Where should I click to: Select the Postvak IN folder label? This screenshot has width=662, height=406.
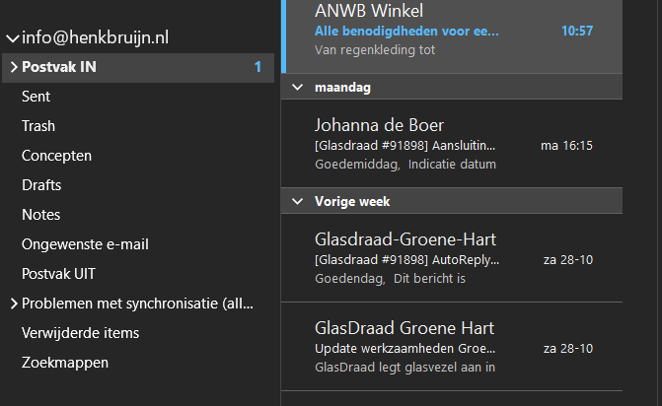(x=59, y=67)
